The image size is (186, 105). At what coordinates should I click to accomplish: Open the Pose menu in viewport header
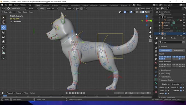[31, 12]
